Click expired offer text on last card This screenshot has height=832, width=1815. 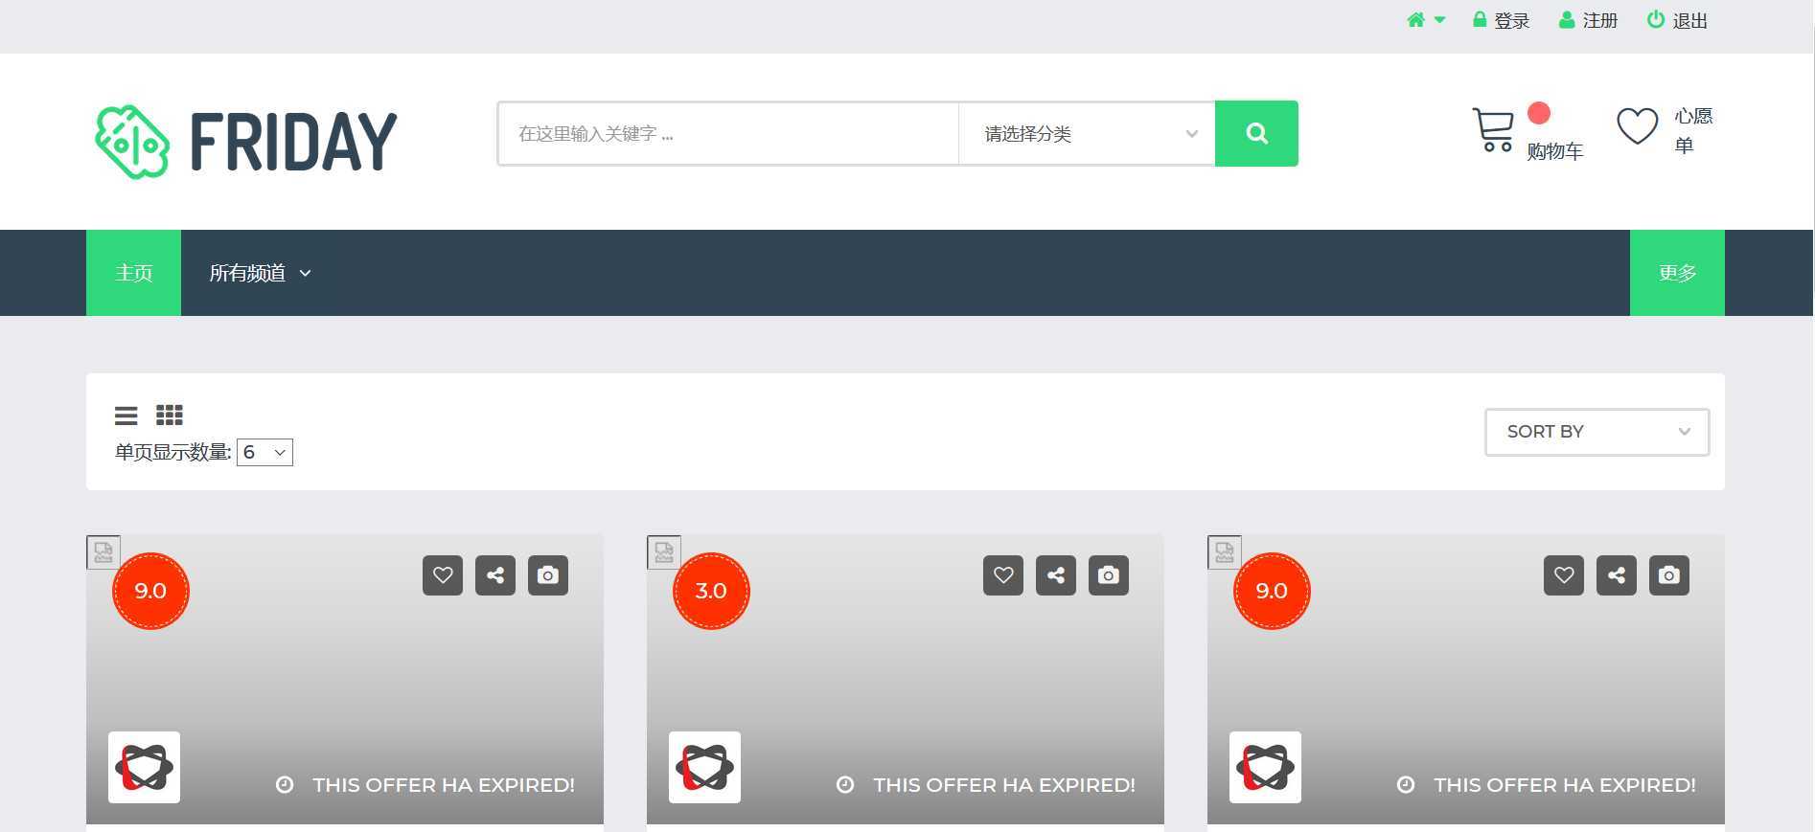(x=1565, y=785)
